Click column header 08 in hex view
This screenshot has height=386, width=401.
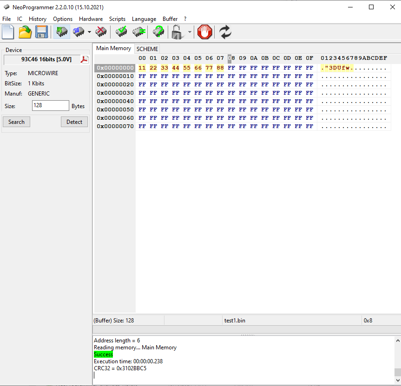231,58
